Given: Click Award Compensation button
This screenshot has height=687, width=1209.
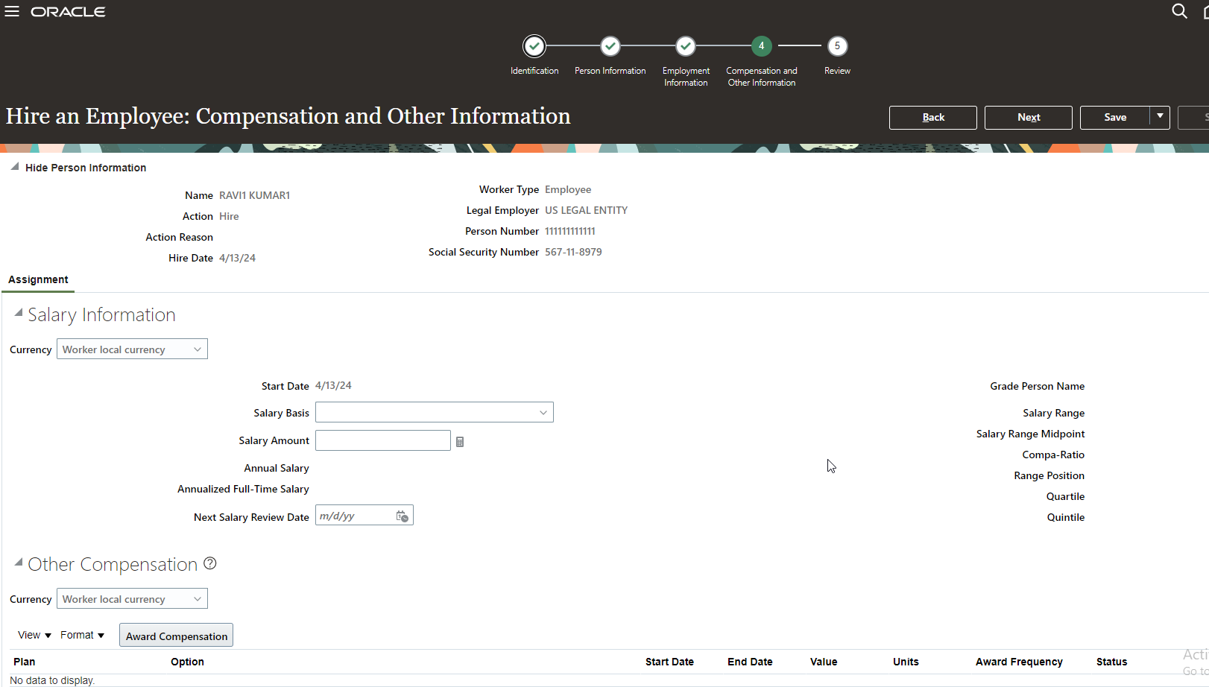Looking at the screenshot, I should (x=177, y=636).
